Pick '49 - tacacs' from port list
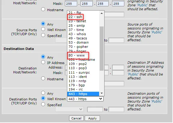 click(x=83, y=38)
